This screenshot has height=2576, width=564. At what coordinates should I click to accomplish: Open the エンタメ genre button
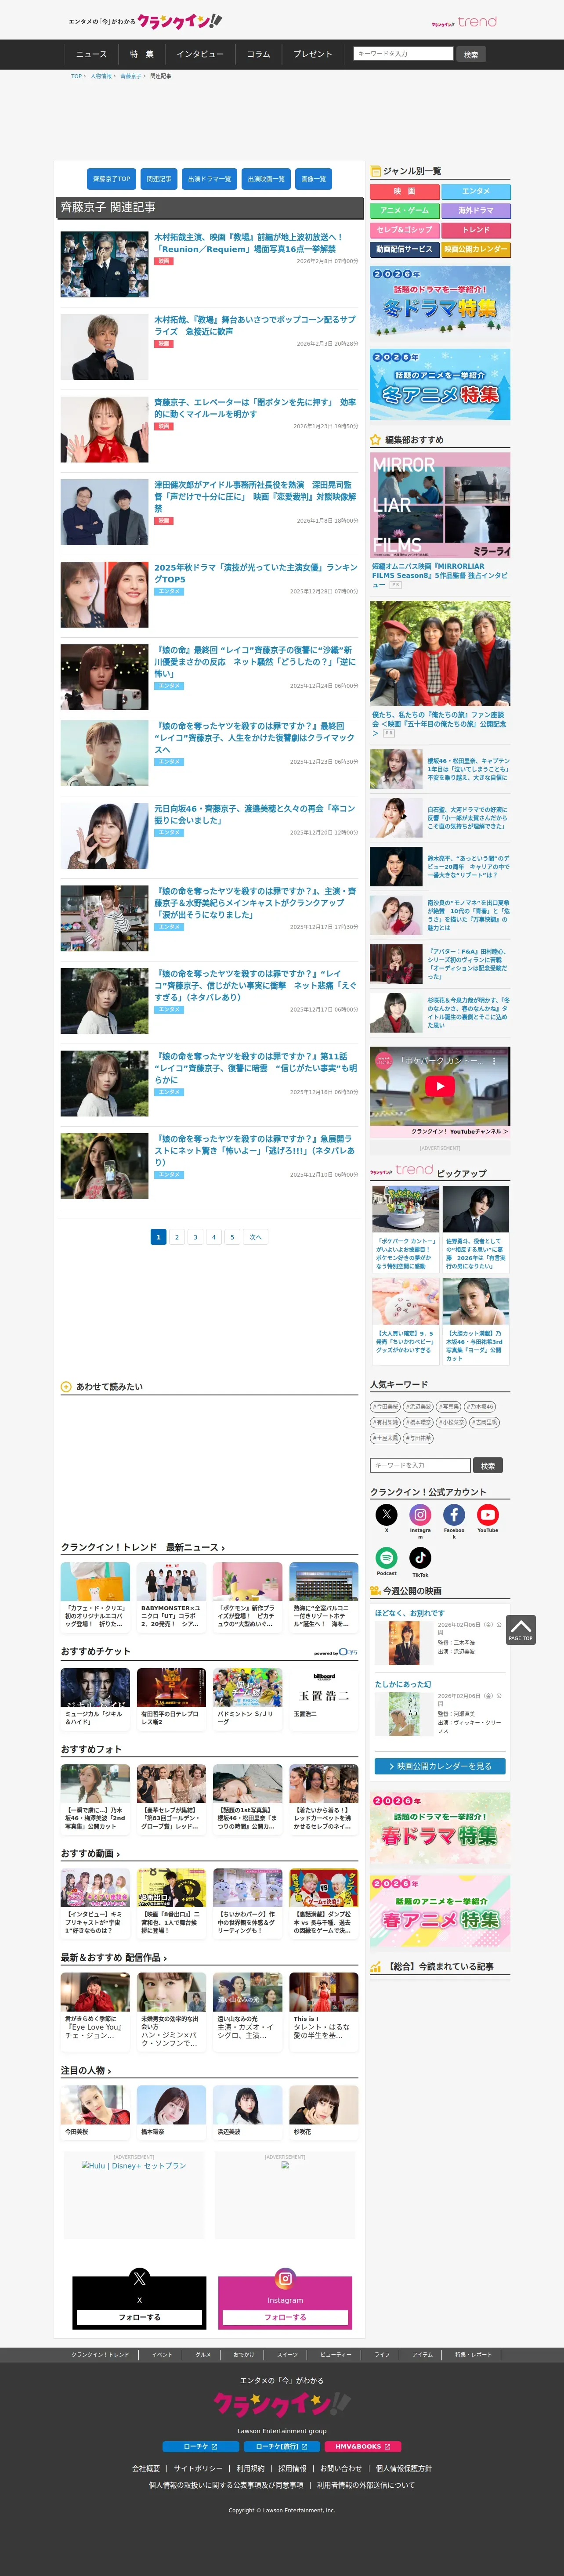pos(476,191)
